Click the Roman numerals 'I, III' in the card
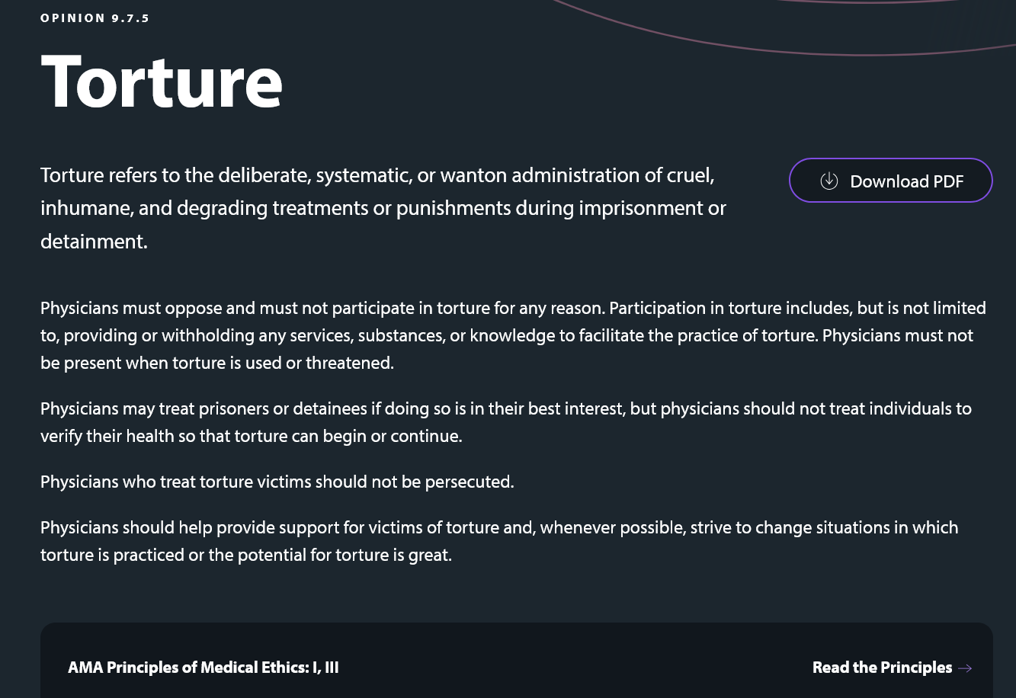Screen dimensions: 1016x698 click(x=325, y=668)
